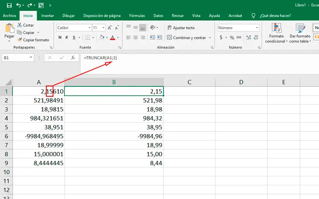Open the Calibri font name dropdown

pos(89,28)
